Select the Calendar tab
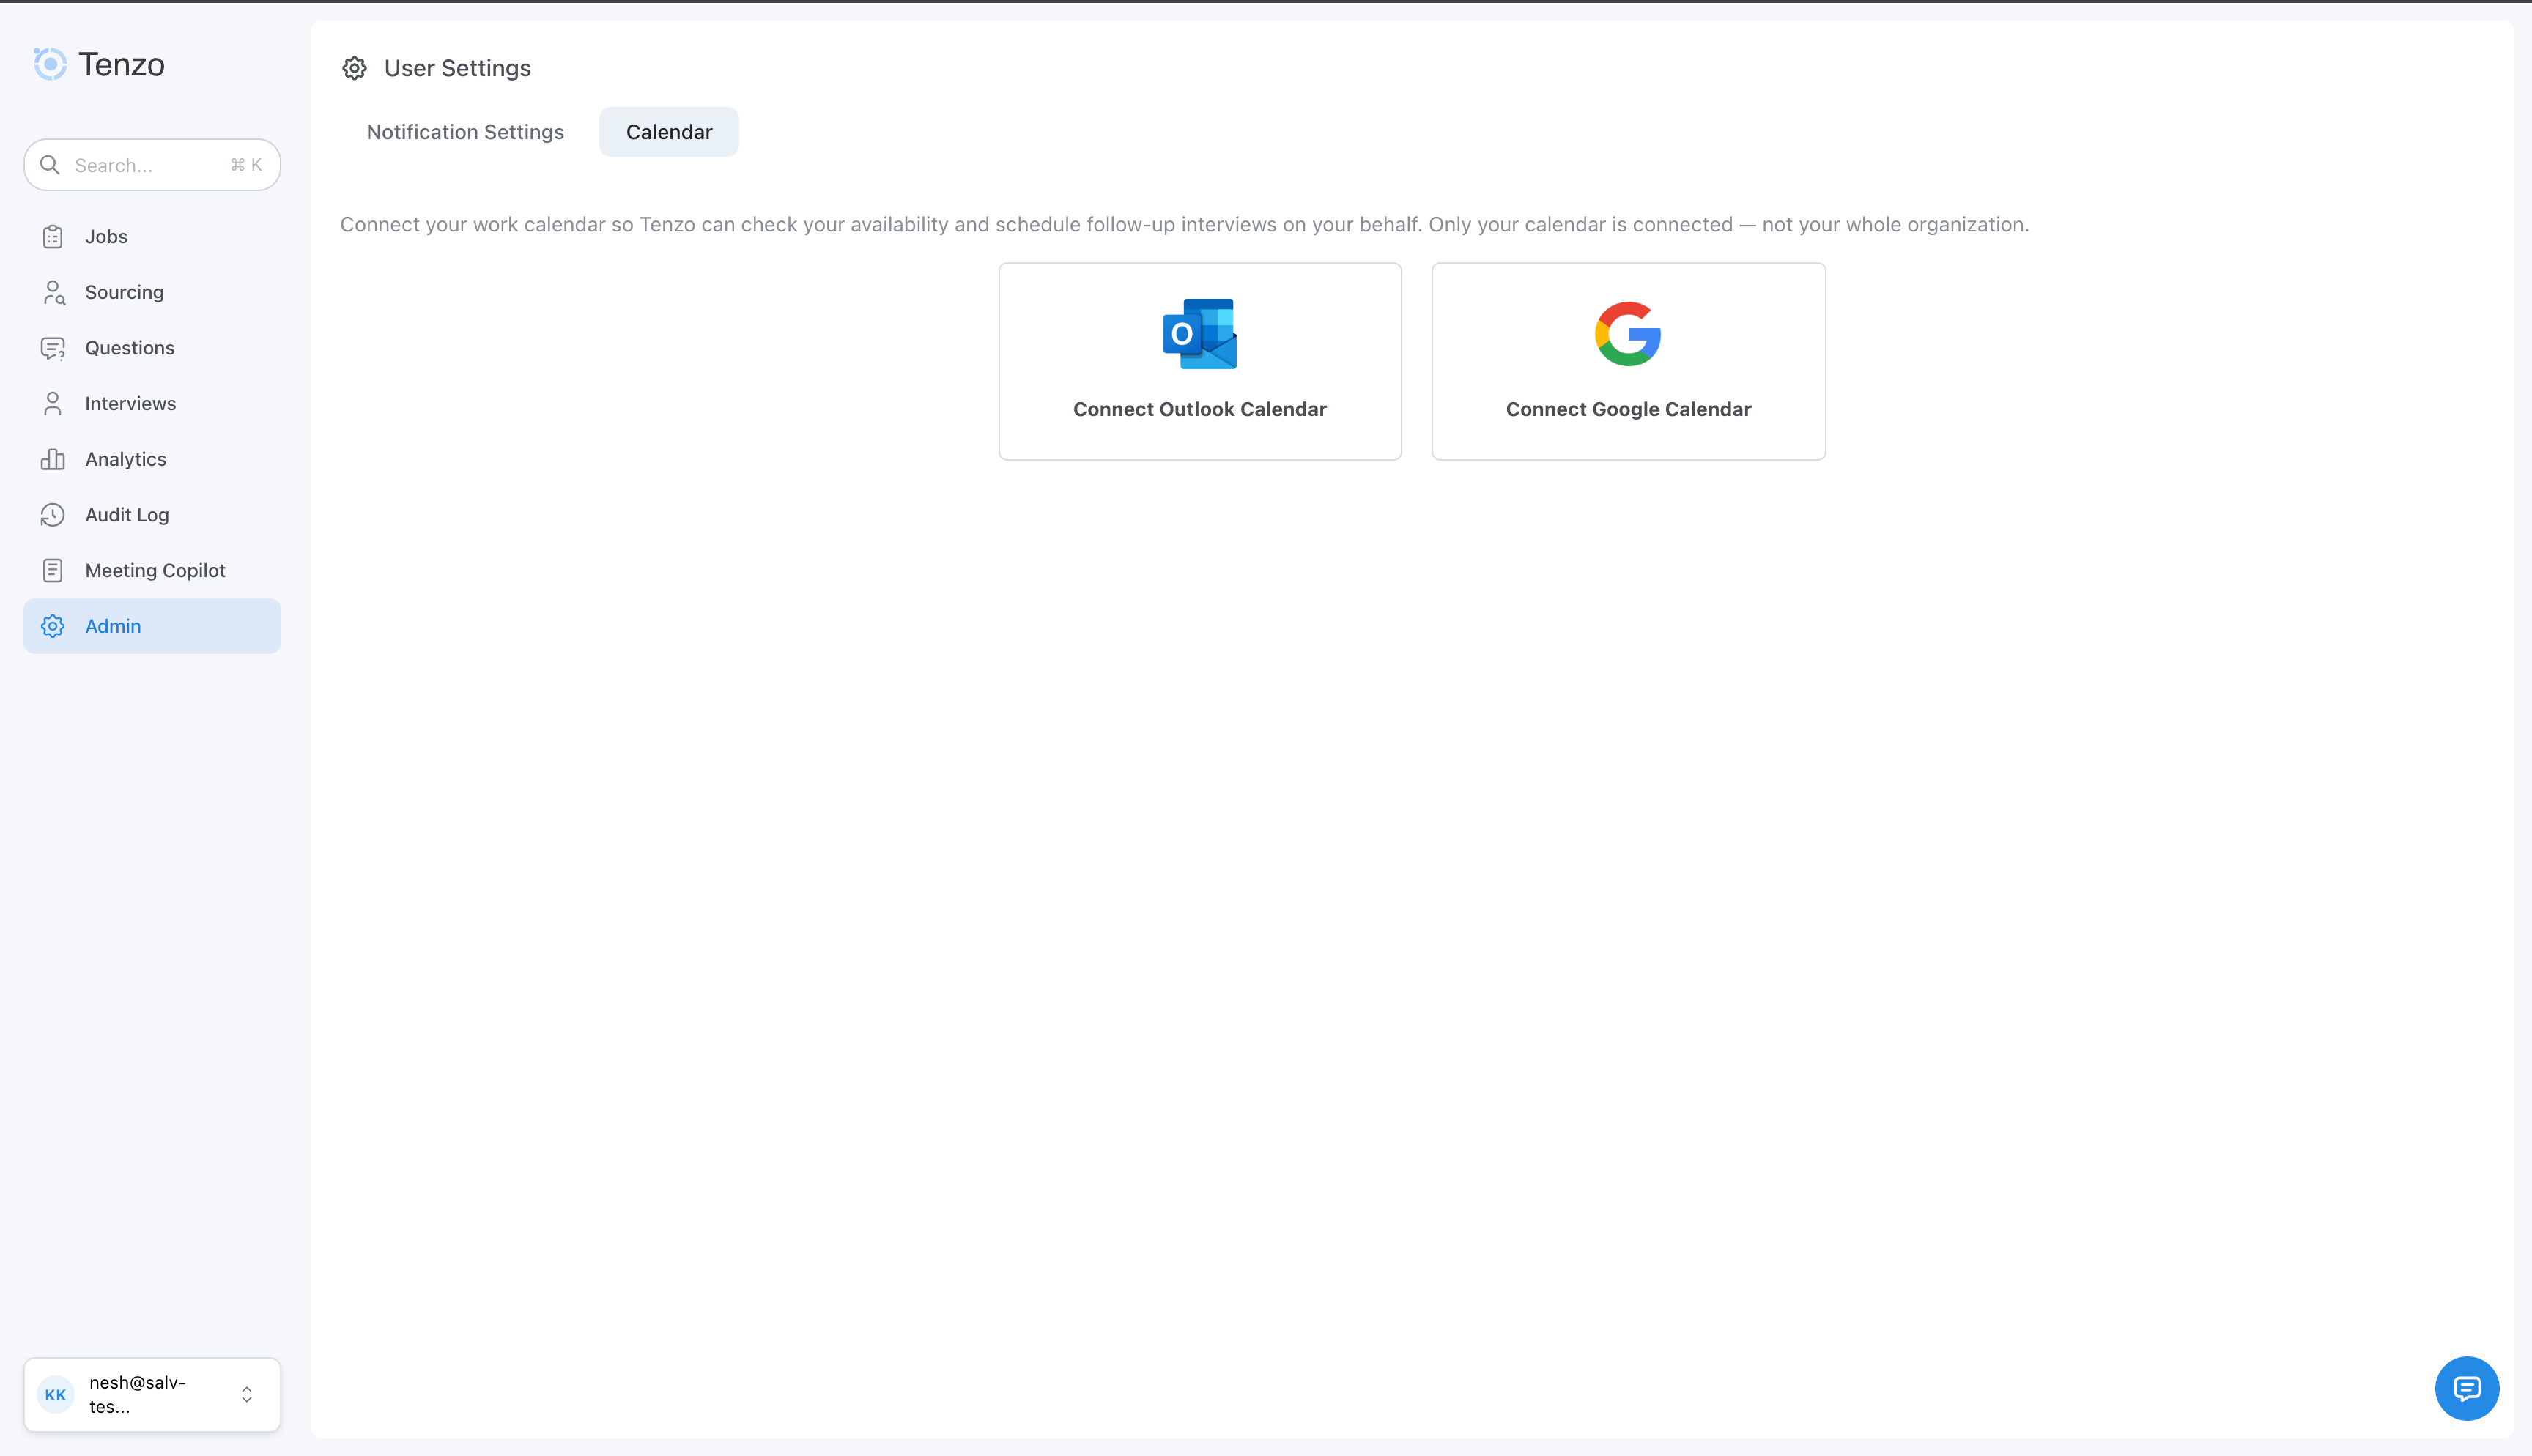Screen dimensions: 2532x1456 669,132
